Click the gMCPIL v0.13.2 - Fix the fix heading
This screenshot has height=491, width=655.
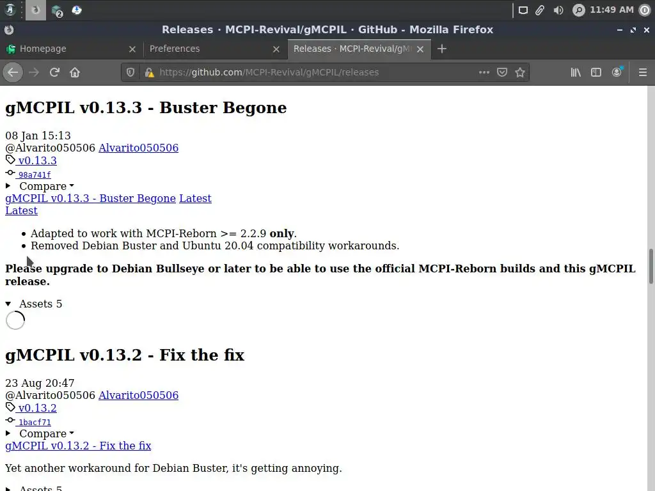125,355
